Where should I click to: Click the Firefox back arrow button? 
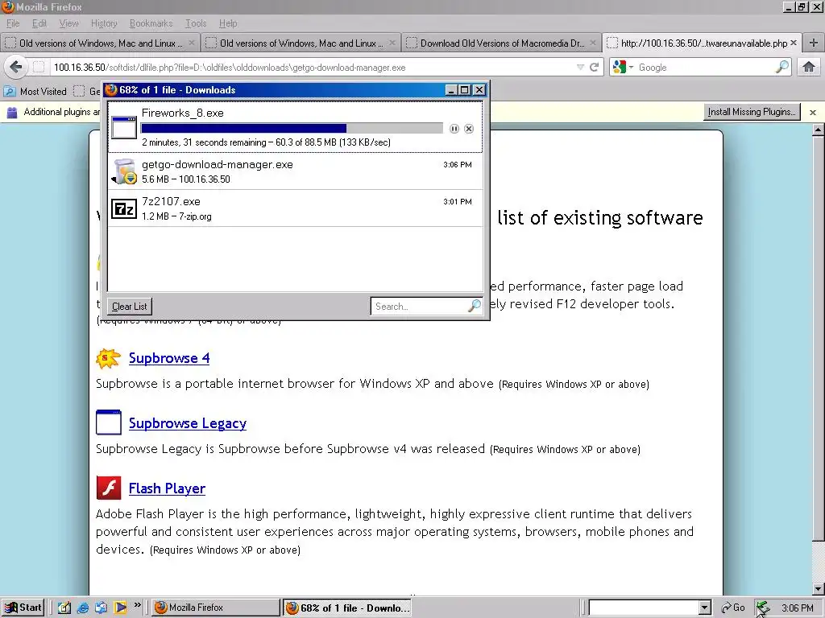(x=16, y=68)
